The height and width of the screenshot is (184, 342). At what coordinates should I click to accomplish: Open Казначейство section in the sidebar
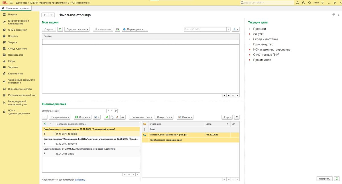tap(16, 74)
